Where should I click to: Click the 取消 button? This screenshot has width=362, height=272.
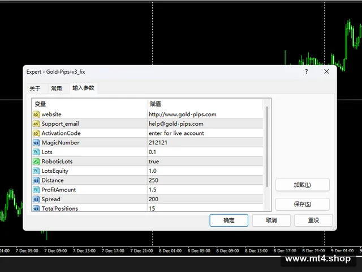tap(271, 220)
